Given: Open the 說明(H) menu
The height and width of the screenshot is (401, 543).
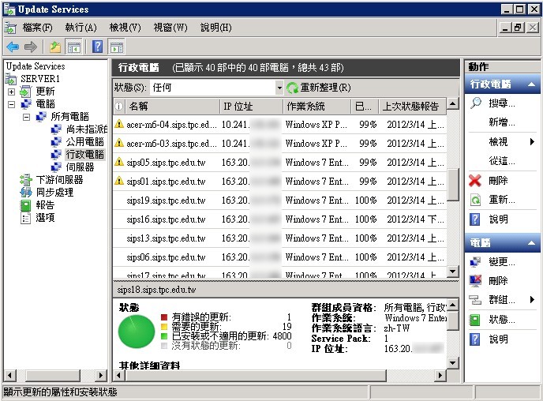Looking at the screenshot, I should coord(215,28).
